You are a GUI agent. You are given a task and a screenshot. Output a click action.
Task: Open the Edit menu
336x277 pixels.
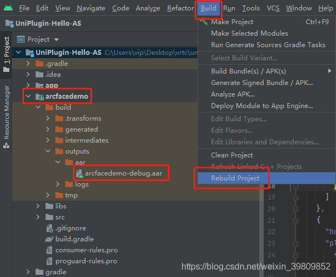(x=42, y=8)
